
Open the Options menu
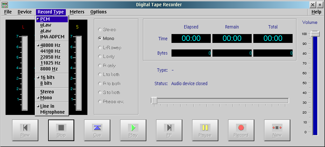(98, 12)
